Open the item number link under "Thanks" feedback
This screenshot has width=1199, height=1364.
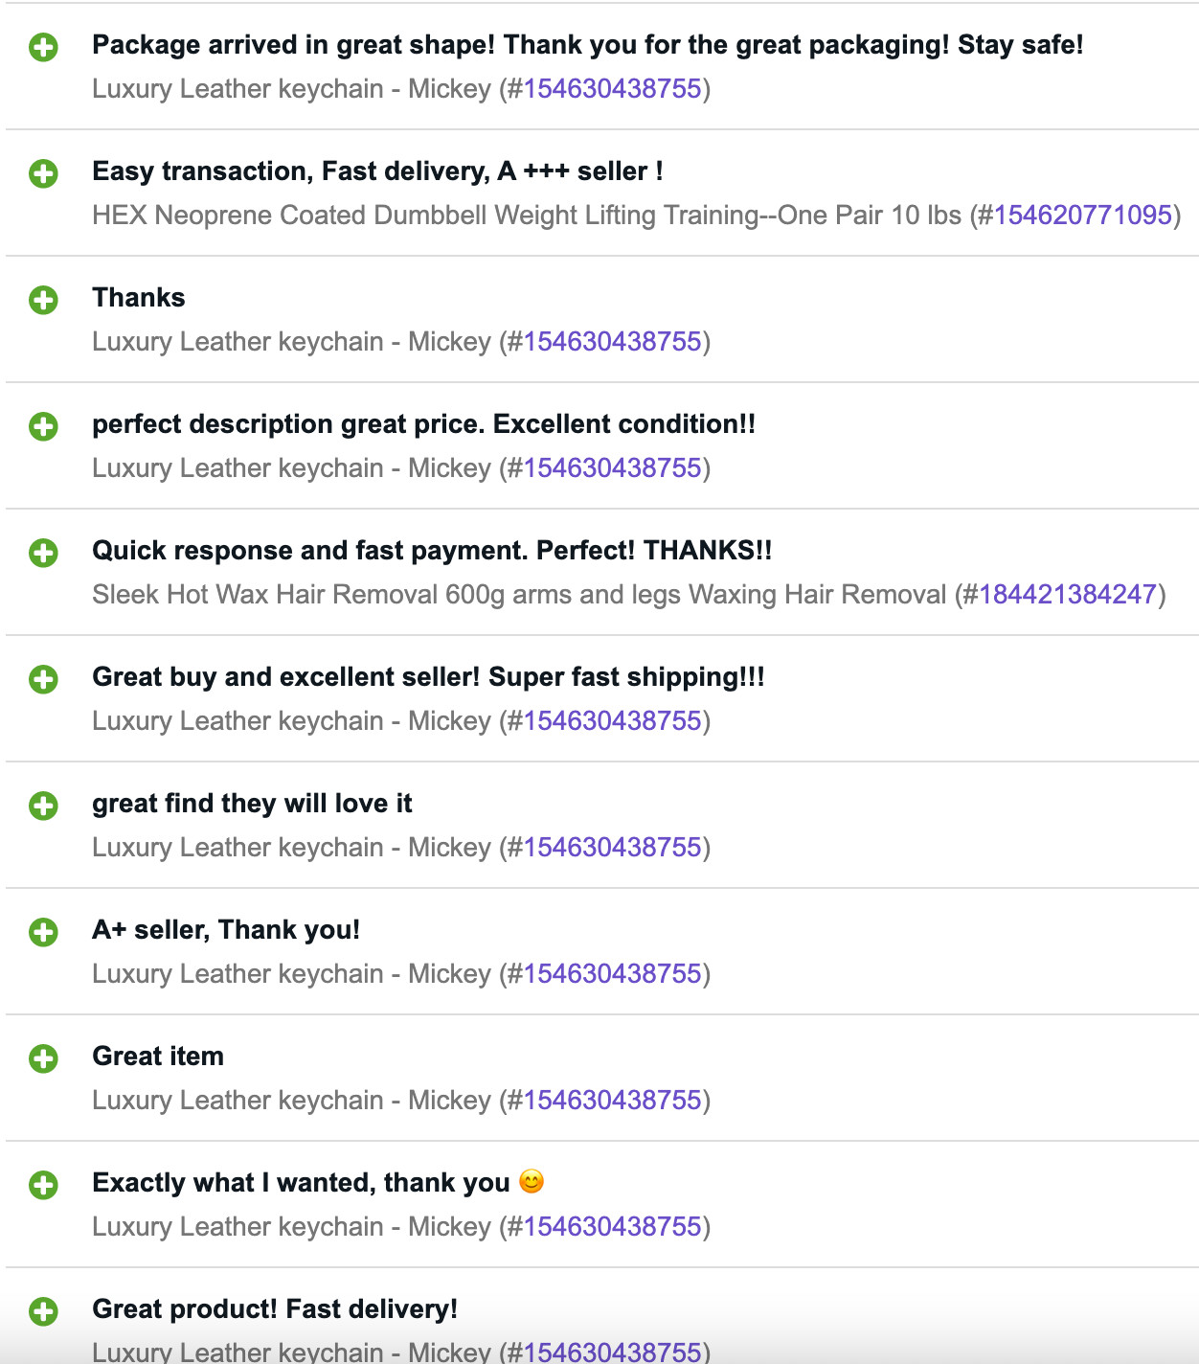[612, 342]
